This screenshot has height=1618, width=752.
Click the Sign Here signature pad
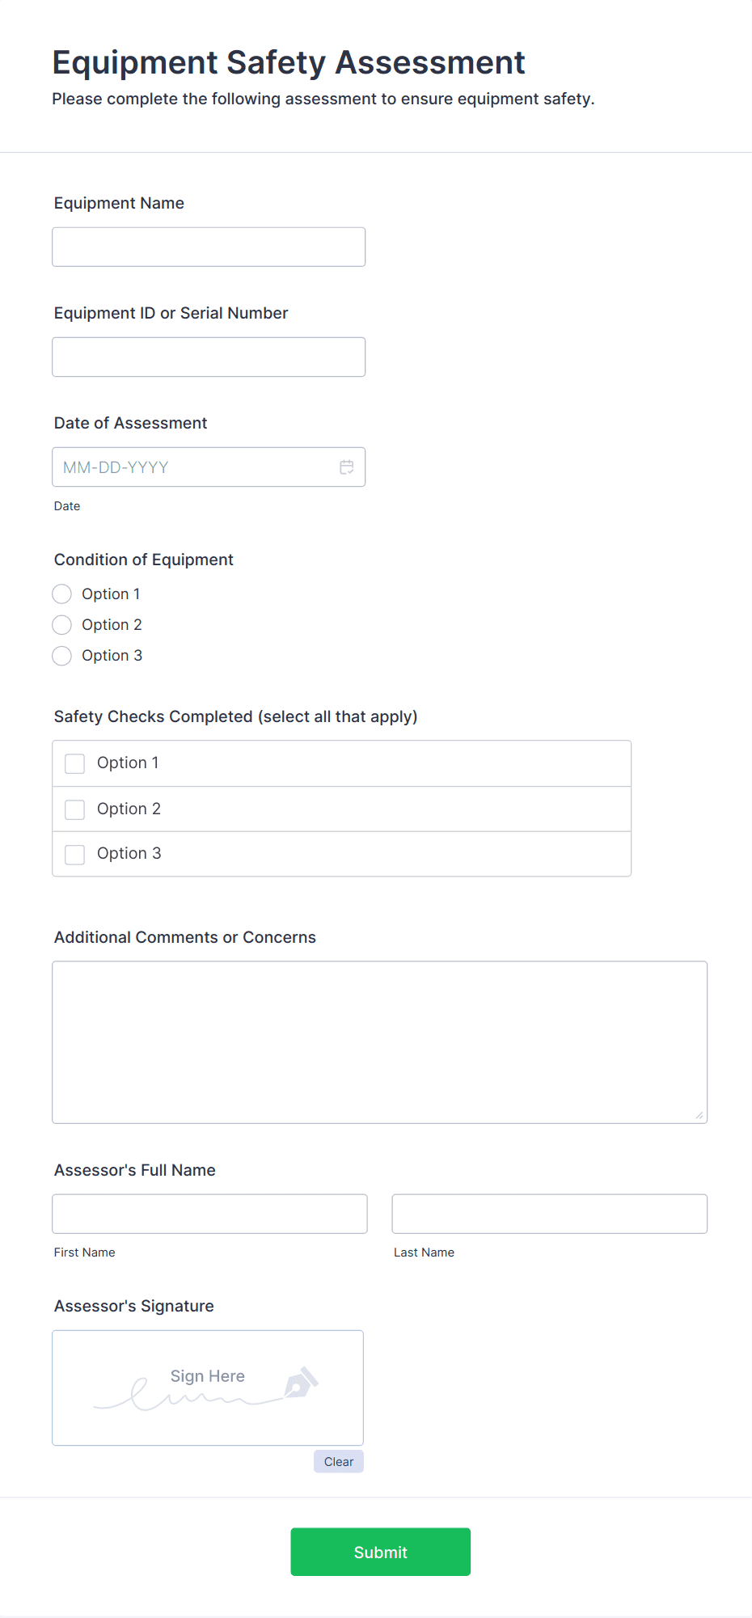coord(207,1388)
